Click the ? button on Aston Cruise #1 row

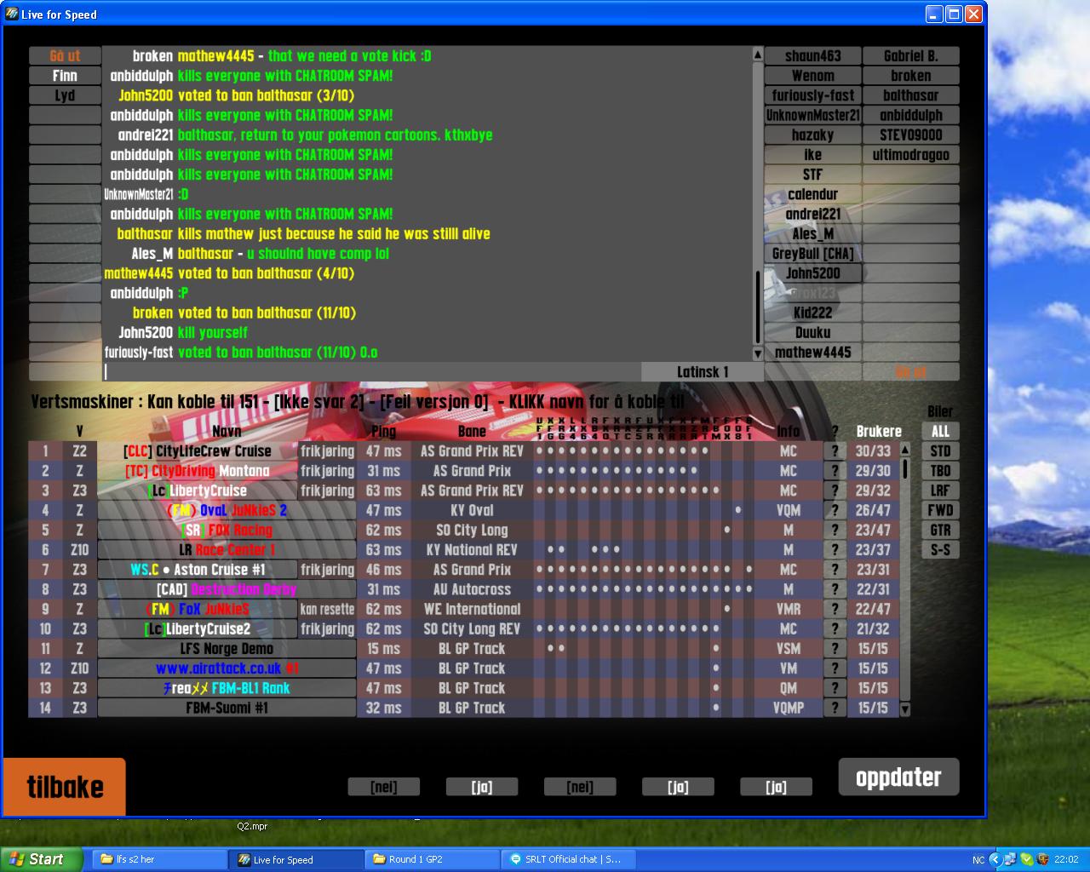point(835,570)
